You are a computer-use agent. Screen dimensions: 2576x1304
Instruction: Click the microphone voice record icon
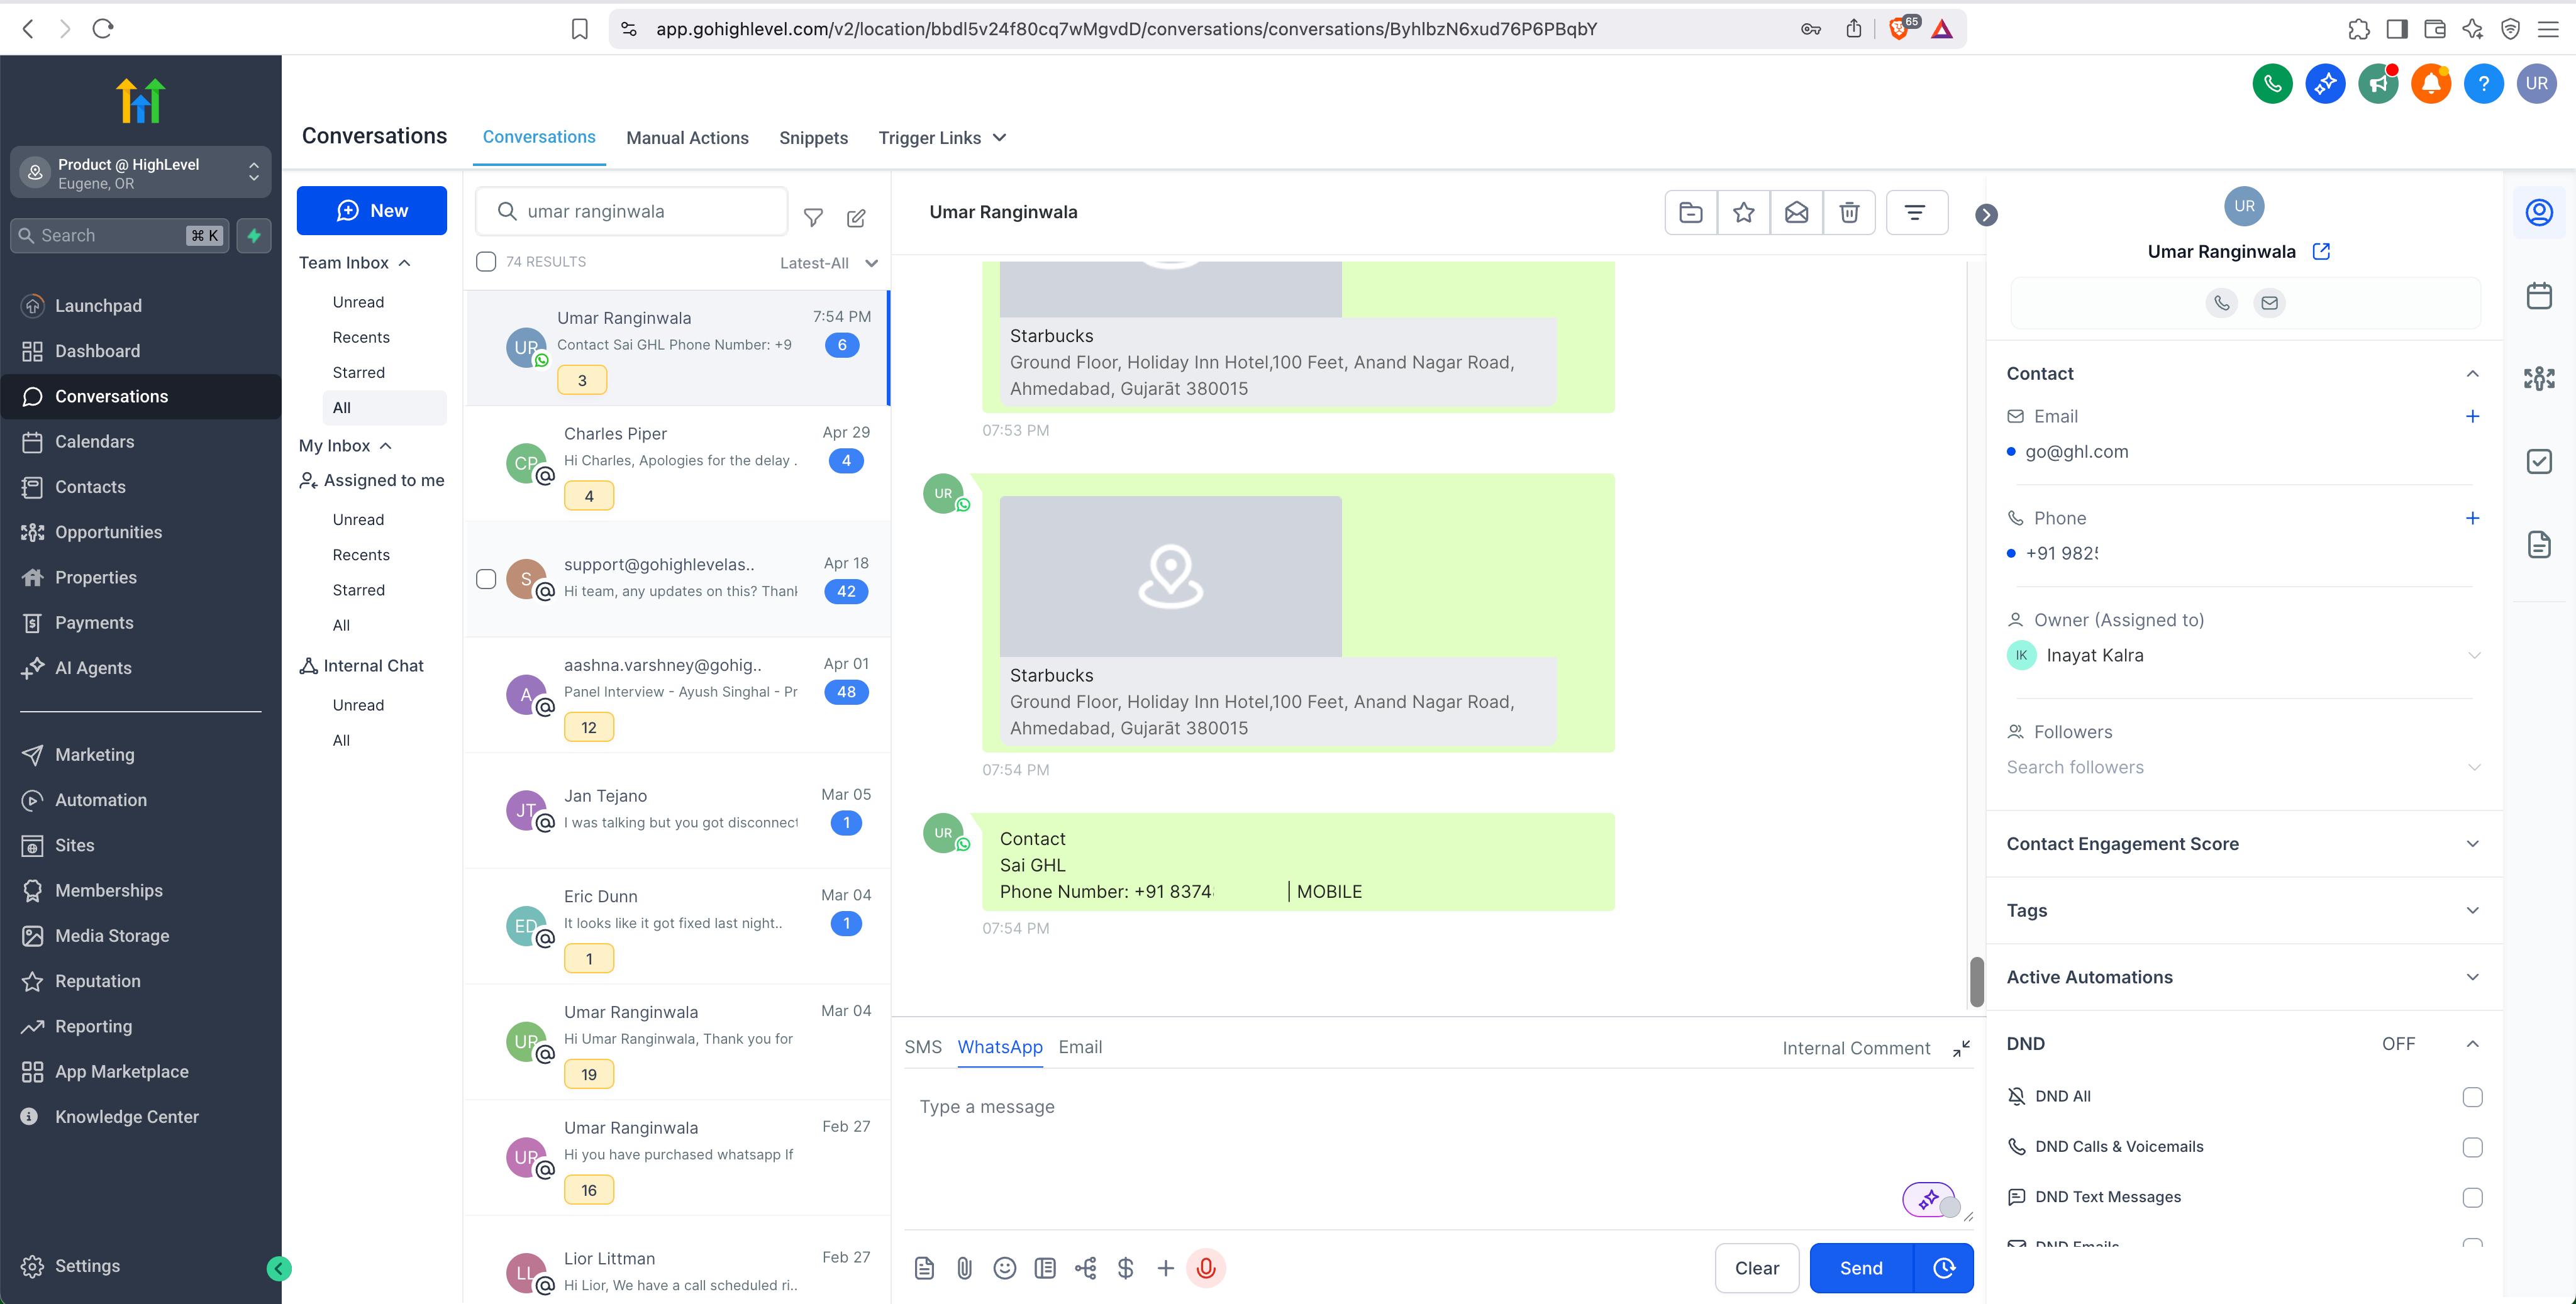tap(1206, 1267)
